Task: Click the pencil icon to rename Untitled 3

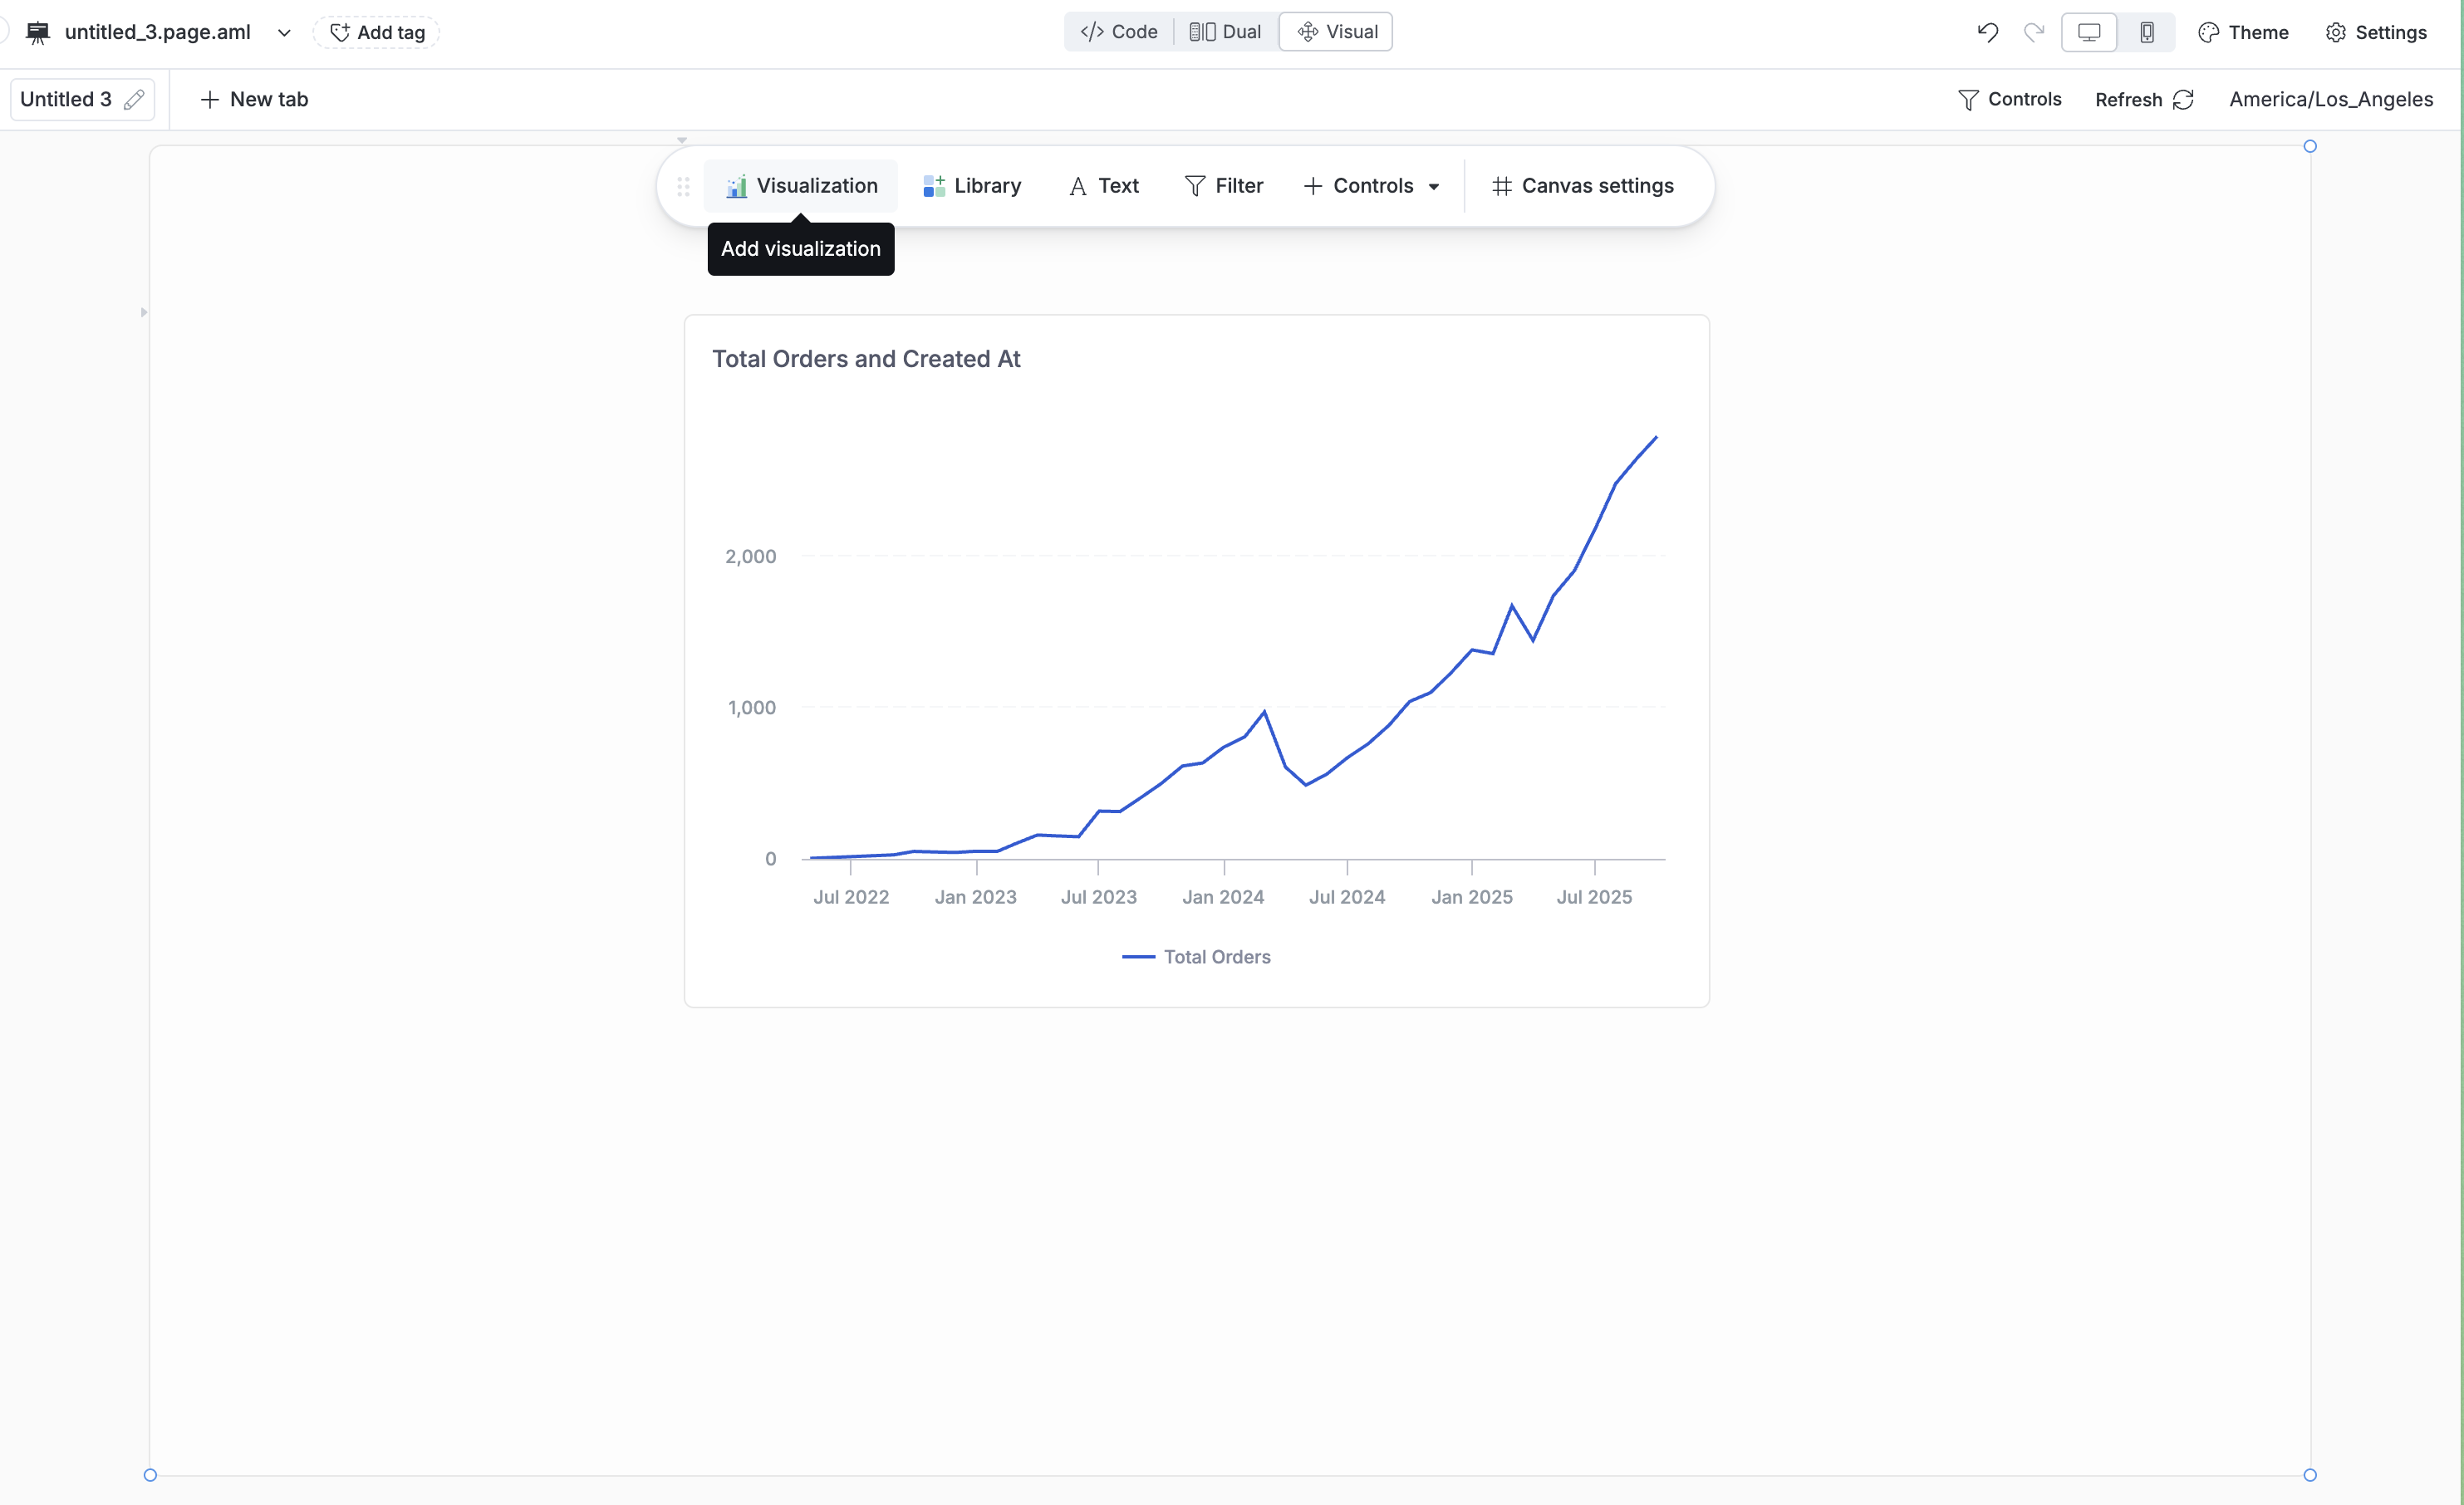Action: [134, 100]
